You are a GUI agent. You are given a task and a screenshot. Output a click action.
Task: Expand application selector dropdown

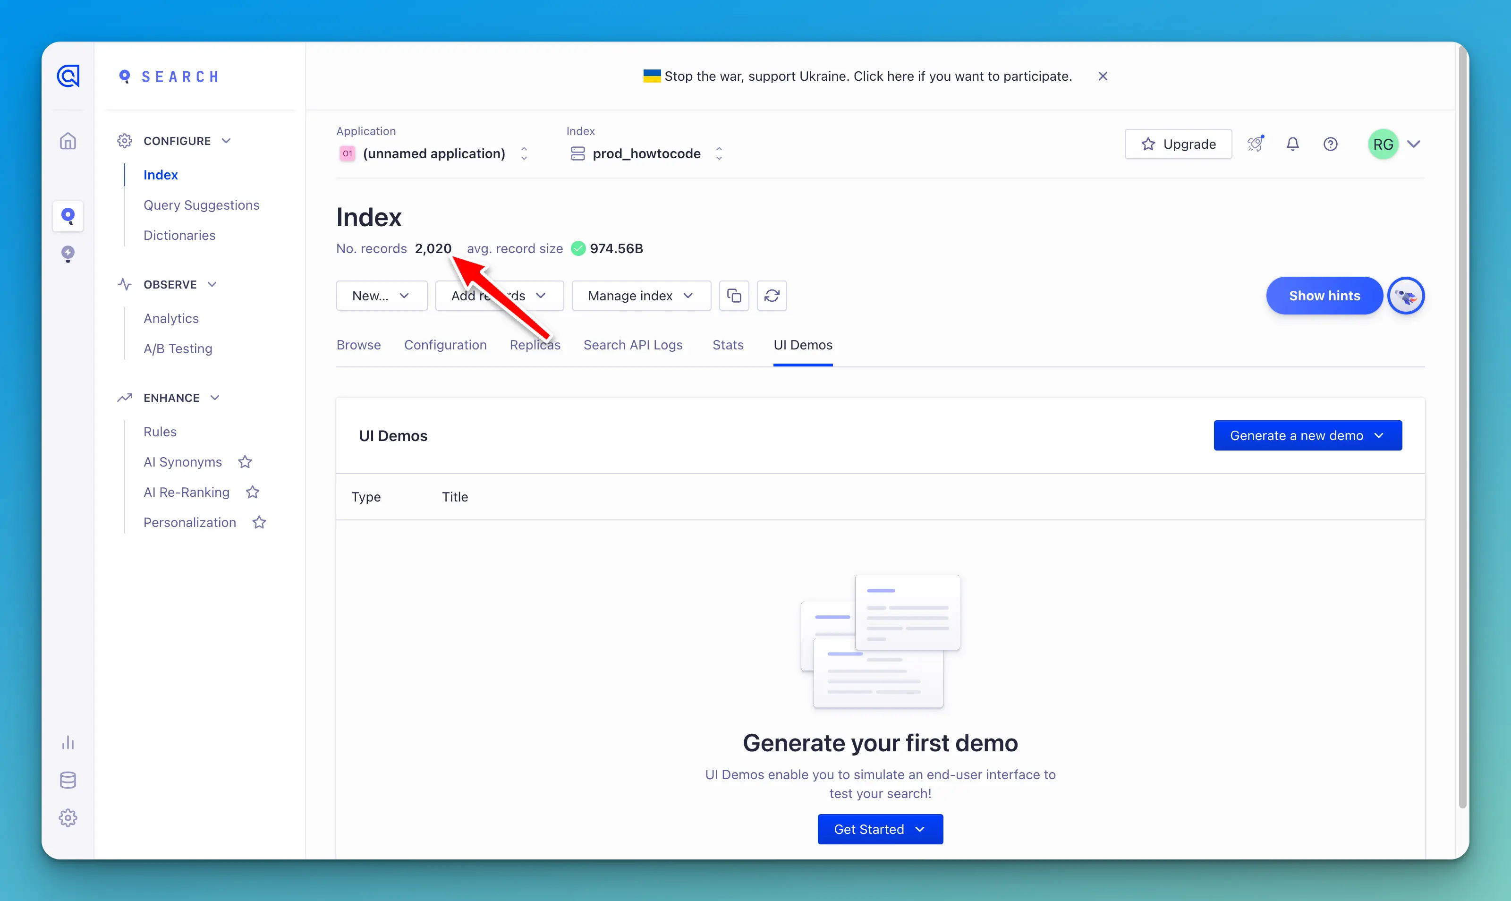(x=525, y=153)
